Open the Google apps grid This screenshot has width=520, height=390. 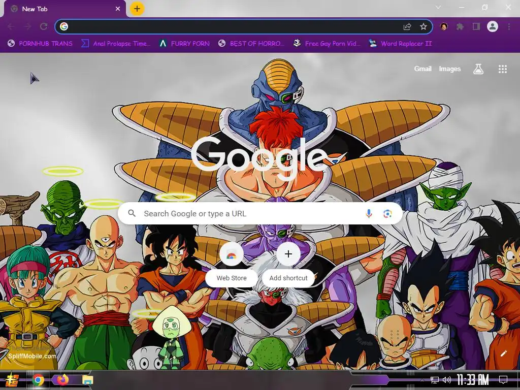502,69
